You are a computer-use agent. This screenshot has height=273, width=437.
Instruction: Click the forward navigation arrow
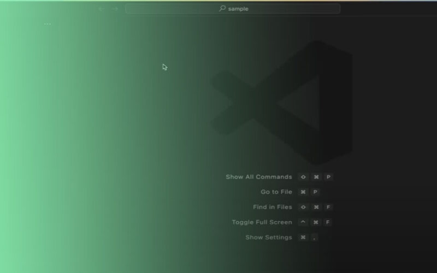tap(115, 9)
